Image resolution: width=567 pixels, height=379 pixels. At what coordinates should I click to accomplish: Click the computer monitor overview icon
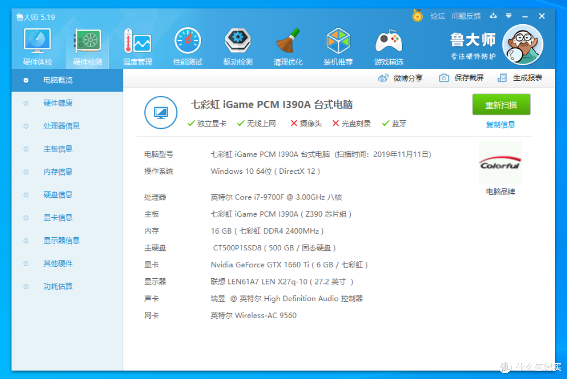(161, 112)
